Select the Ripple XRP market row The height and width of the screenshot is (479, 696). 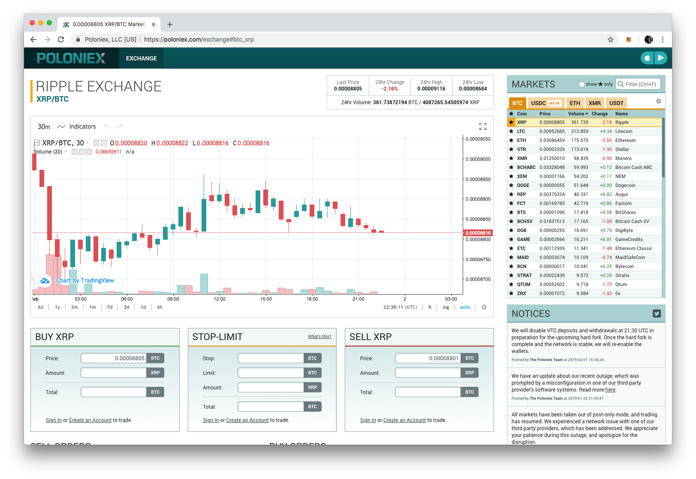585,122
